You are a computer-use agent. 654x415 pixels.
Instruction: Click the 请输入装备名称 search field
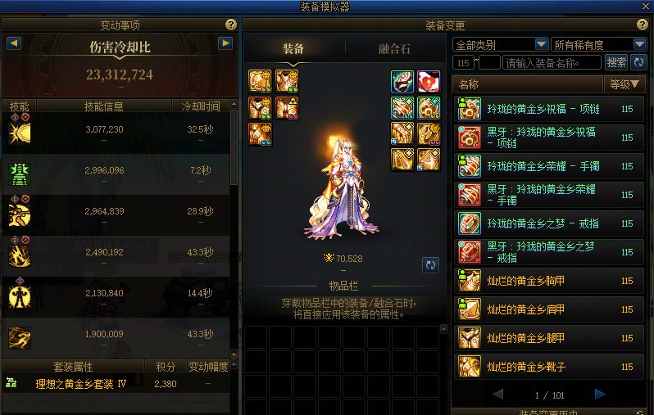tap(552, 63)
